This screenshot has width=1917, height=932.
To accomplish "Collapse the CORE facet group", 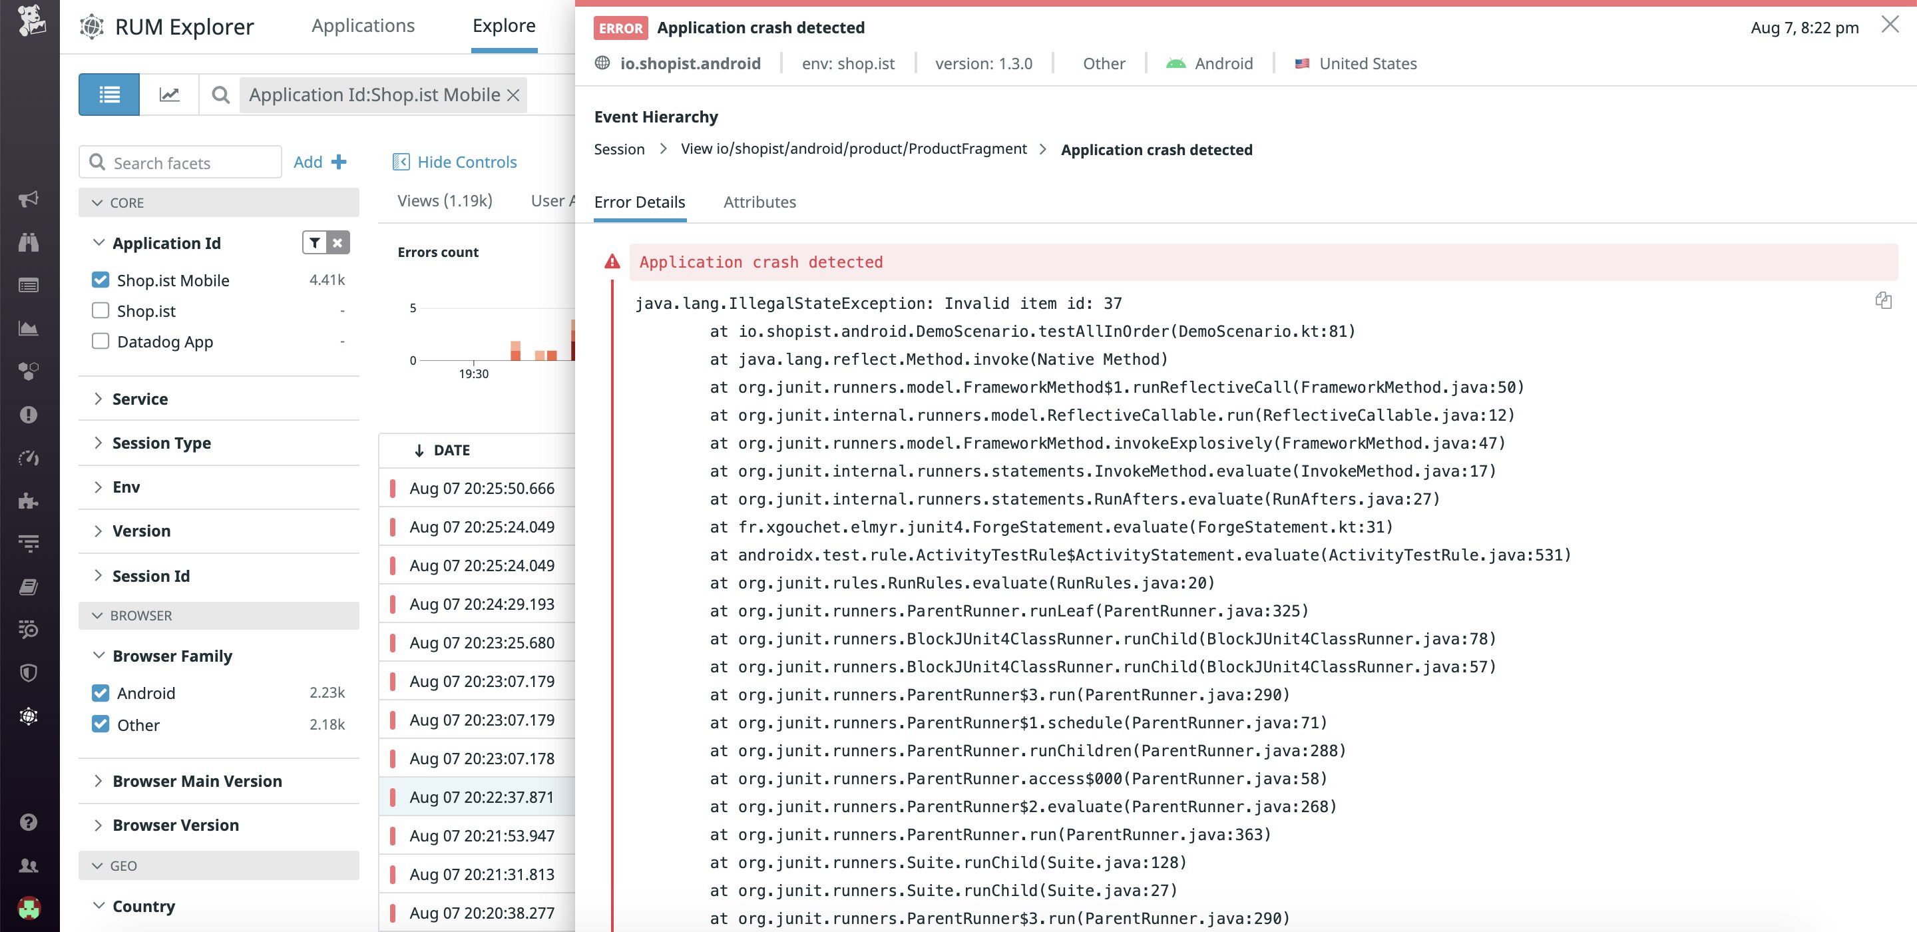I will pos(97,202).
